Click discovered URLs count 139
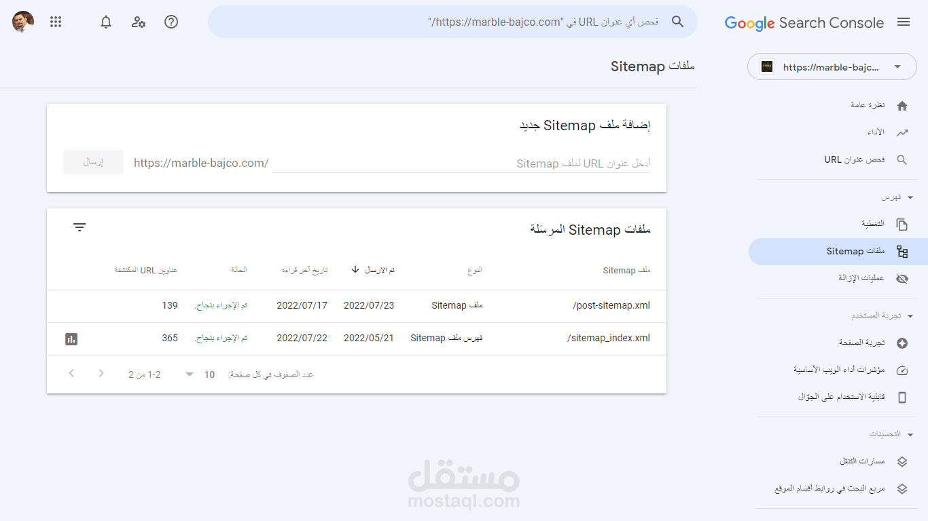This screenshot has height=521, width=928. [170, 306]
